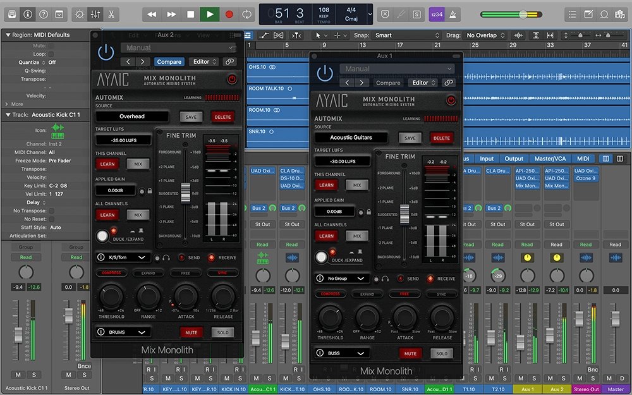Toggle the purple 1234 count-in button
632x395 pixels.
pos(437,15)
